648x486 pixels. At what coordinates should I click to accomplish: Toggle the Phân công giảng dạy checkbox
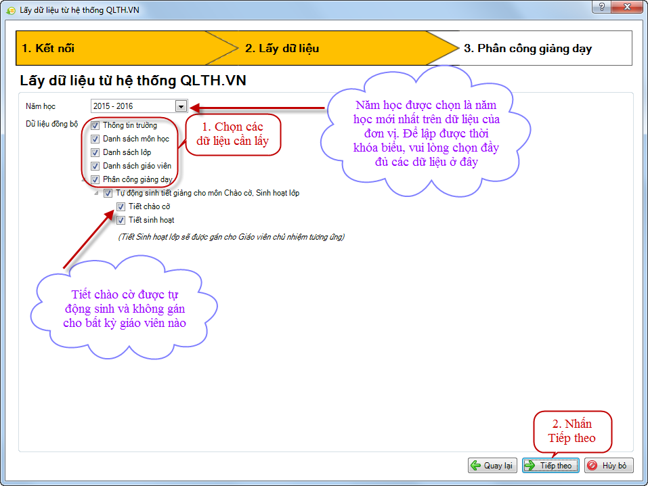[95, 180]
